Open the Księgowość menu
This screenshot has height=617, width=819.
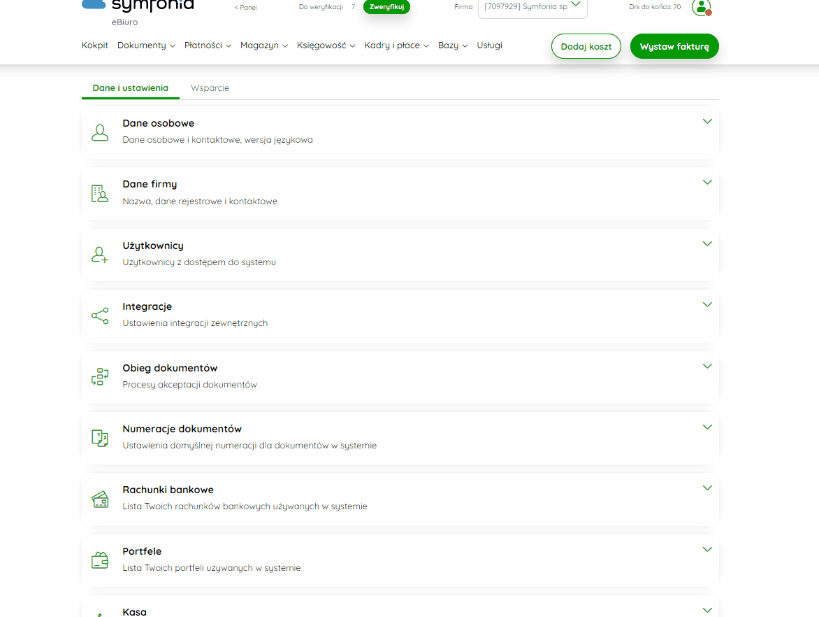click(326, 45)
